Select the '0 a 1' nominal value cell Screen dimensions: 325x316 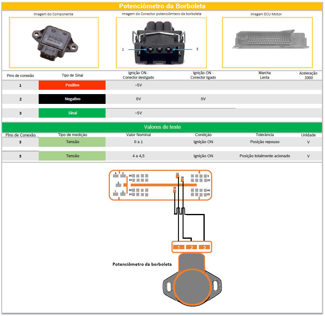[x=138, y=142]
